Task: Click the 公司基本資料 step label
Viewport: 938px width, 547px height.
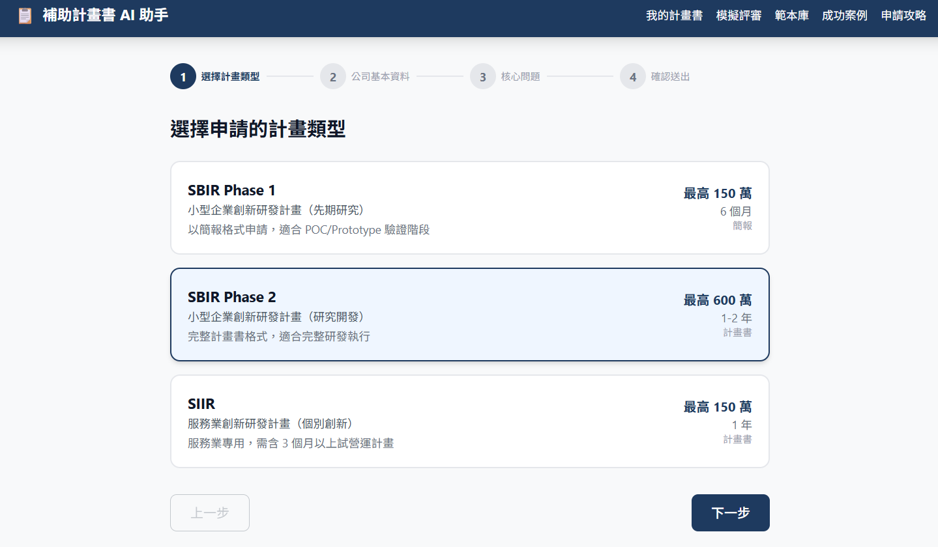Action: 380,77
